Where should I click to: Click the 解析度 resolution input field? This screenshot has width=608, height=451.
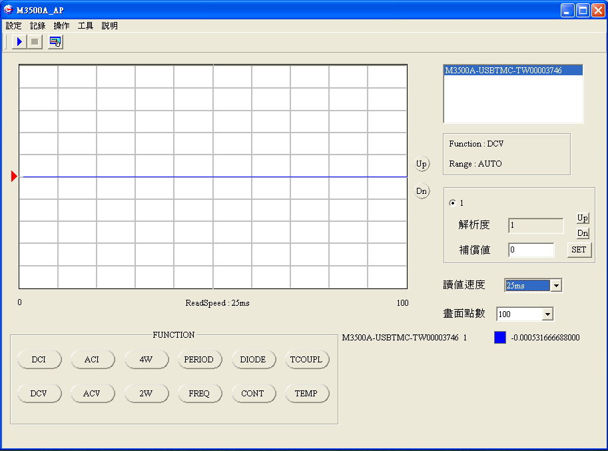click(536, 225)
